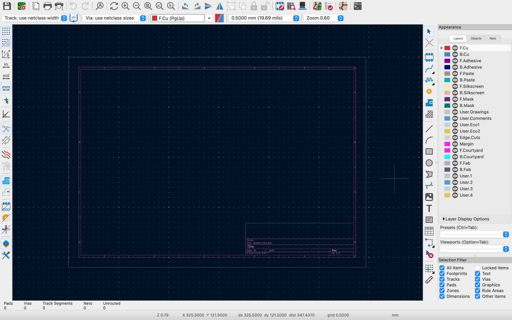Uncheck the Footprints selection filter
Image resolution: width=512 pixels, height=320 pixels.
(x=442, y=274)
